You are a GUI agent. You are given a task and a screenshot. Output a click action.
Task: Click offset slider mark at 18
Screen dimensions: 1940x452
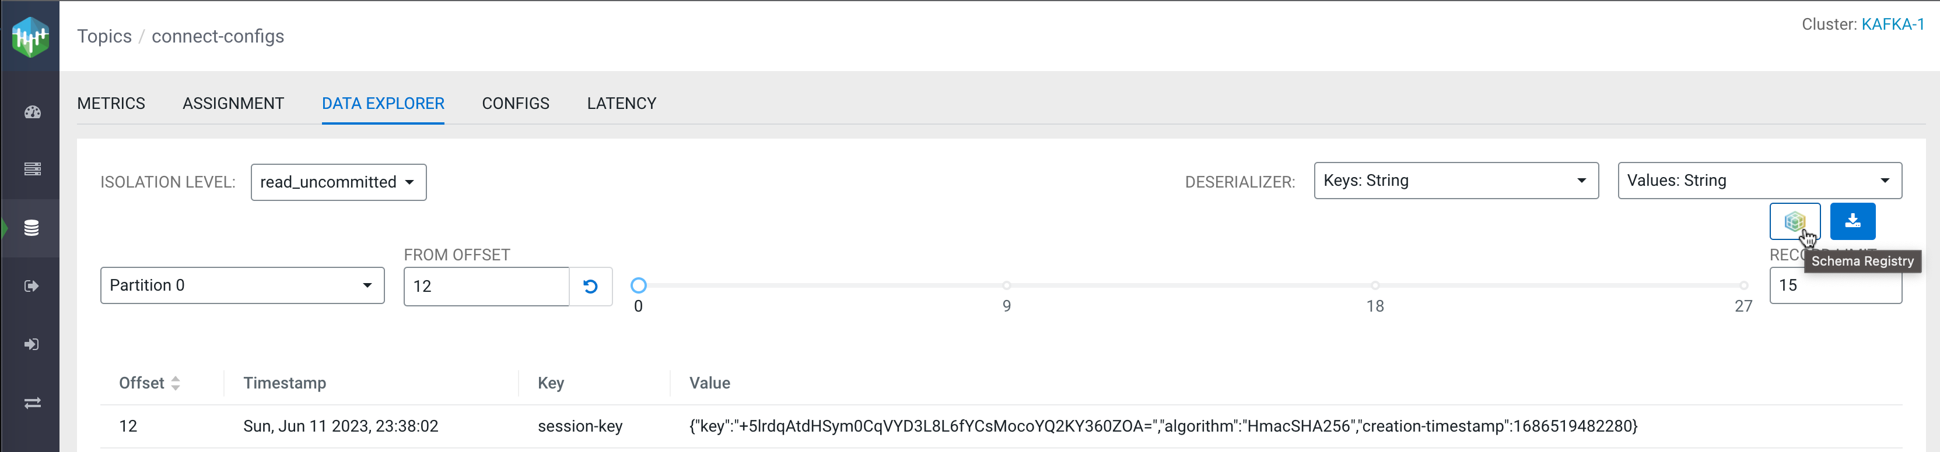(x=1374, y=286)
